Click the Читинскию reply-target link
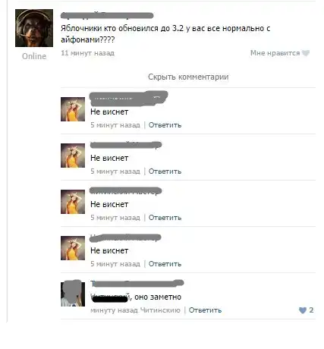Screen dimensions: 324x349 160,310
